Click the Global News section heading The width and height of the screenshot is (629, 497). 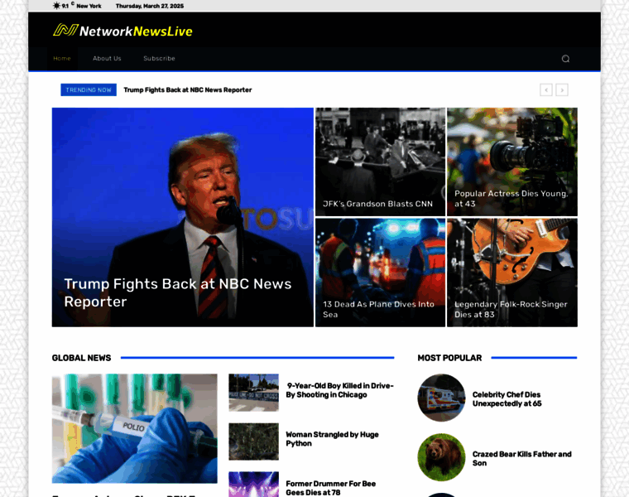click(81, 358)
